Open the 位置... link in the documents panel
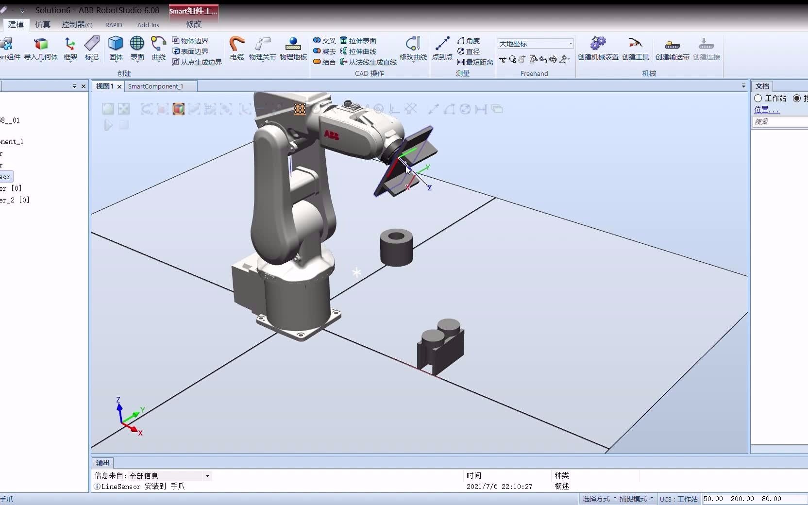This screenshot has height=505, width=808. (x=767, y=110)
